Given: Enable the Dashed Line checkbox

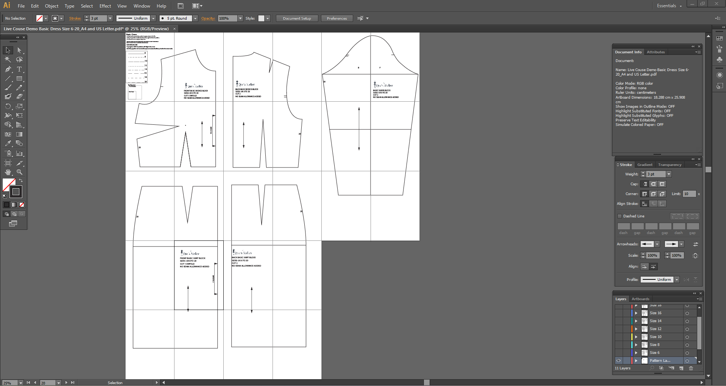Looking at the screenshot, I should tap(620, 216).
